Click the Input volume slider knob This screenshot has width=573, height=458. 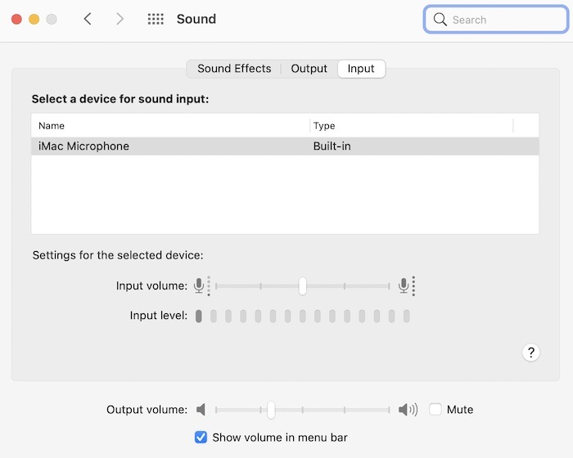pyautogui.click(x=303, y=285)
